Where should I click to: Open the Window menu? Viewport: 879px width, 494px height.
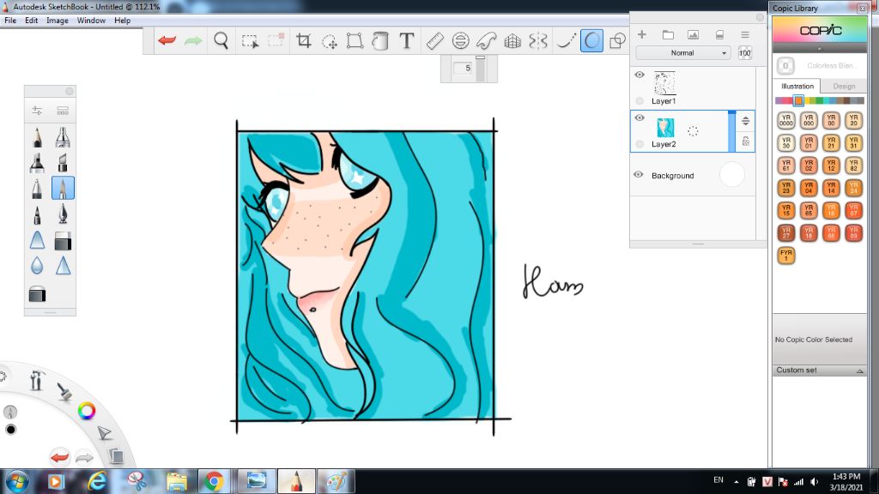click(91, 21)
